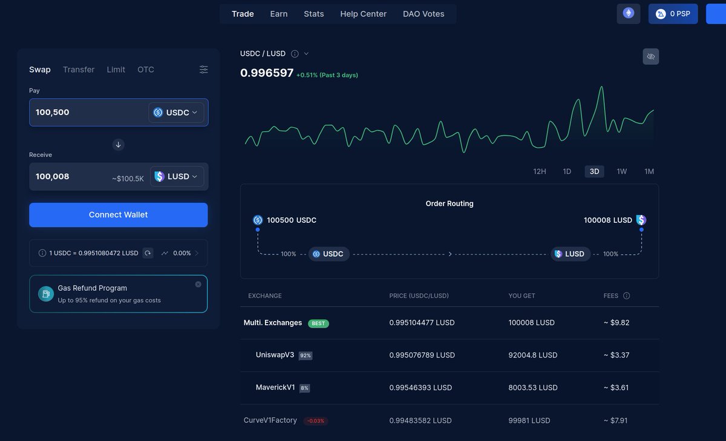Open the LUSD token selector dropdown
This screenshot has width=726, height=441.
[177, 176]
